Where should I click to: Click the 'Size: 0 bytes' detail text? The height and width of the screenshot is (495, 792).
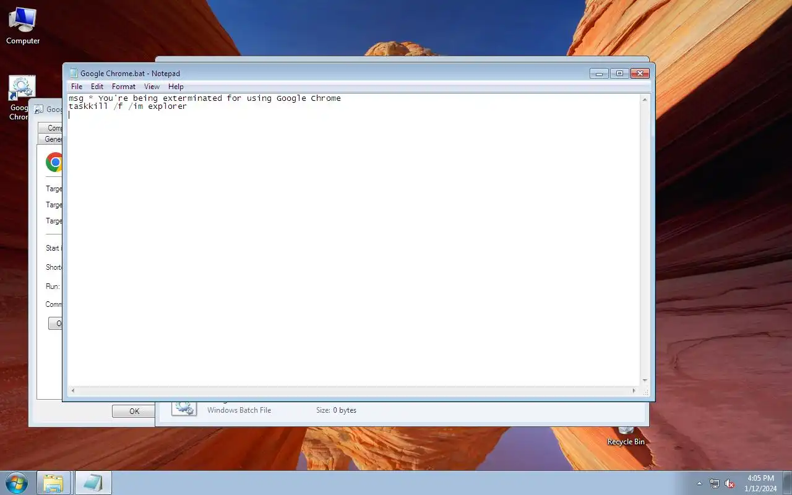(336, 410)
